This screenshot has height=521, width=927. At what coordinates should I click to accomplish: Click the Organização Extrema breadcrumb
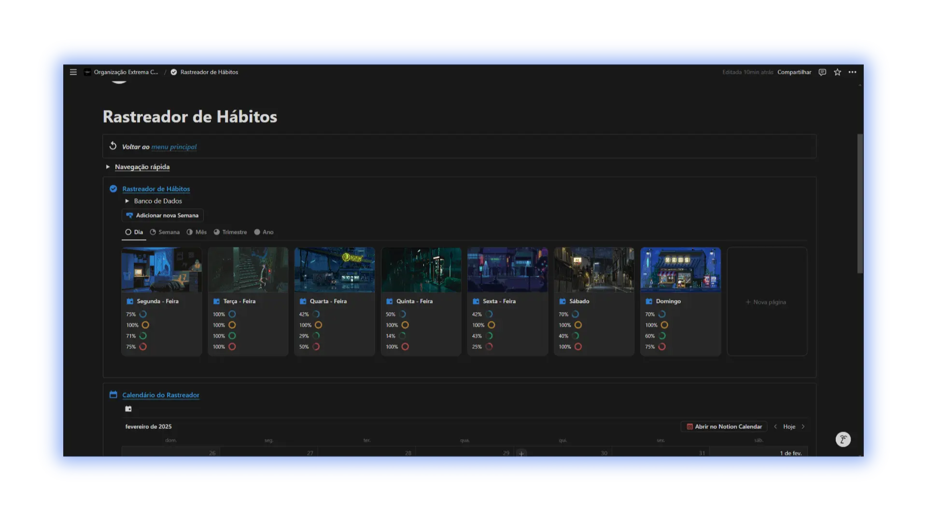(x=126, y=72)
